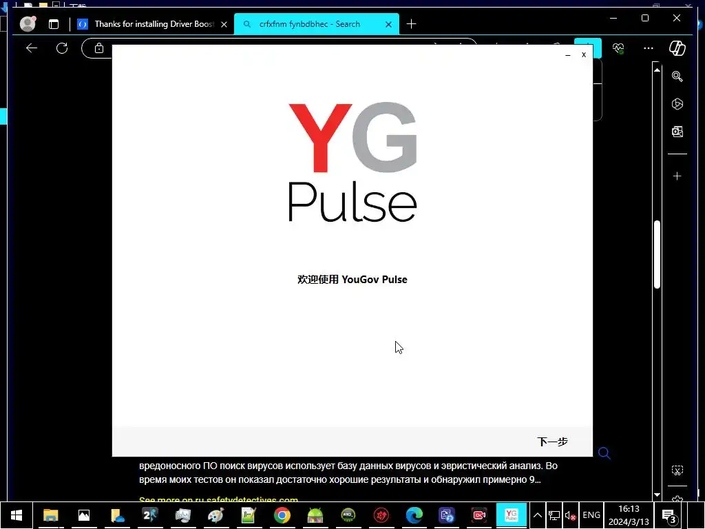The height and width of the screenshot is (529, 705).
Task: Select YG Pulse in the taskbar
Action: point(512,515)
